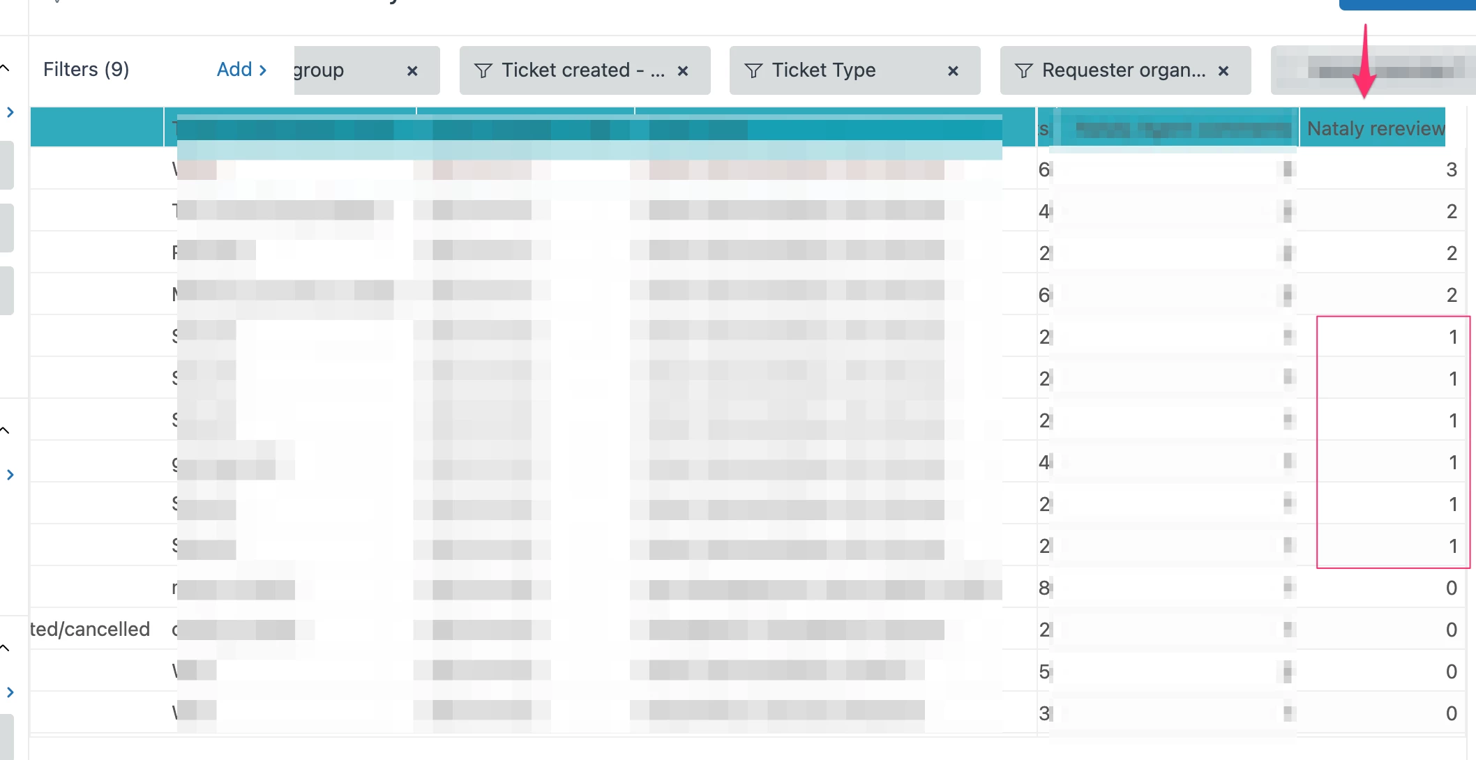Remove the group filter with X
This screenshot has width=1476, height=760.
point(412,71)
